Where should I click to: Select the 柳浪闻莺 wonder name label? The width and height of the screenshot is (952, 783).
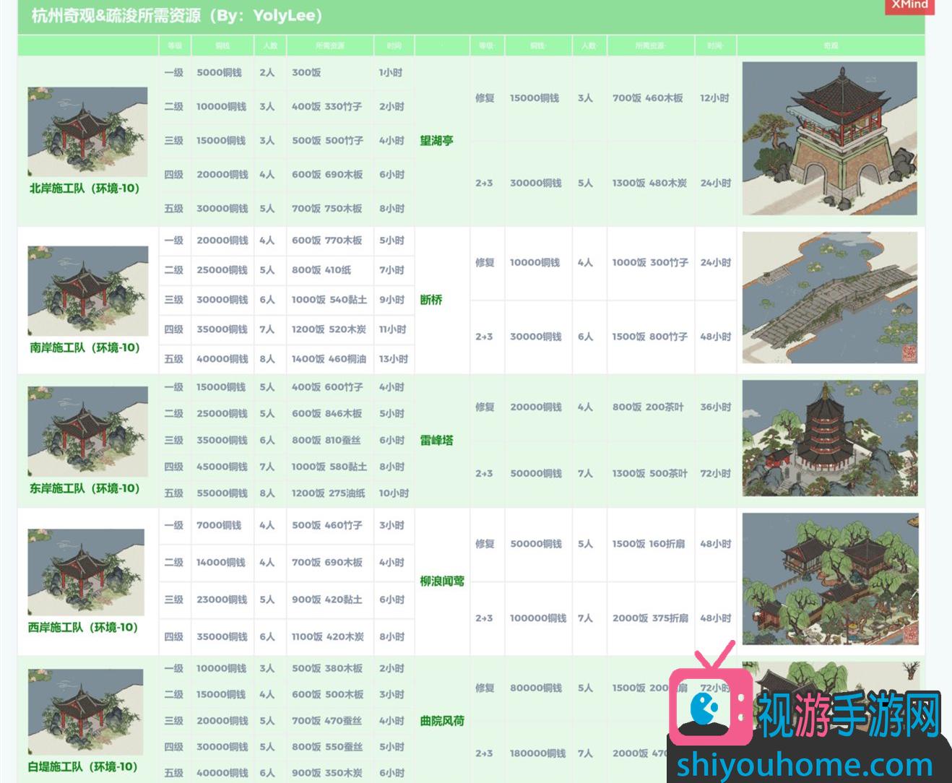[x=441, y=581]
